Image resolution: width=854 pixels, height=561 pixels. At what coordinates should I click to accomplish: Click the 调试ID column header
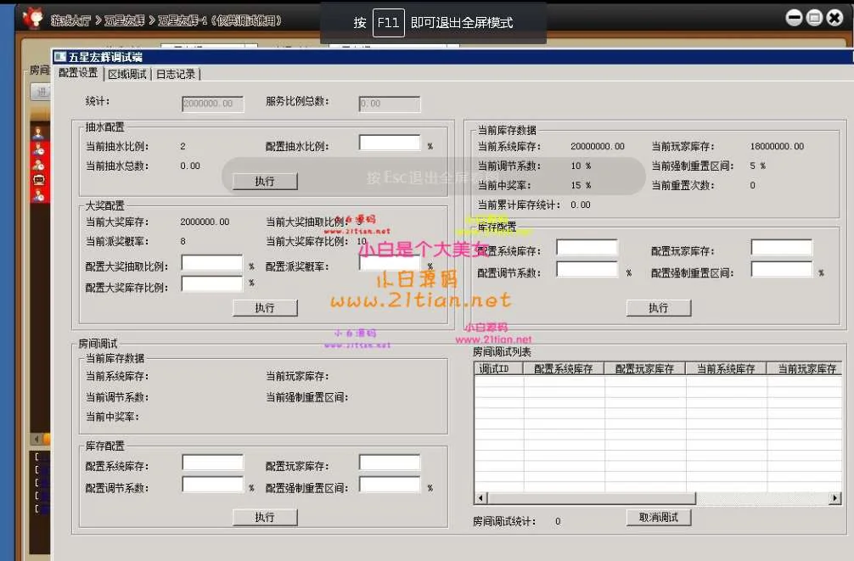coord(495,368)
